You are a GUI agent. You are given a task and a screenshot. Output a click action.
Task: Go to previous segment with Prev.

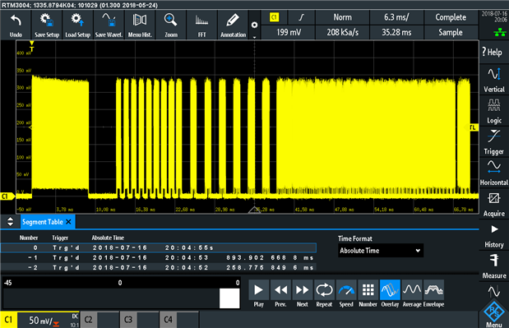(280, 293)
